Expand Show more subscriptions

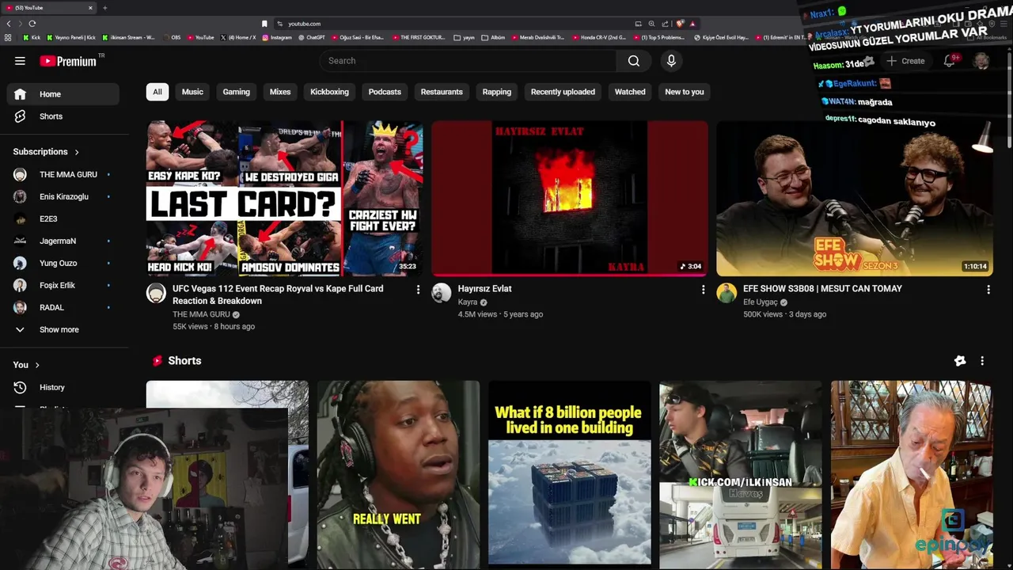pyautogui.click(x=63, y=329)
